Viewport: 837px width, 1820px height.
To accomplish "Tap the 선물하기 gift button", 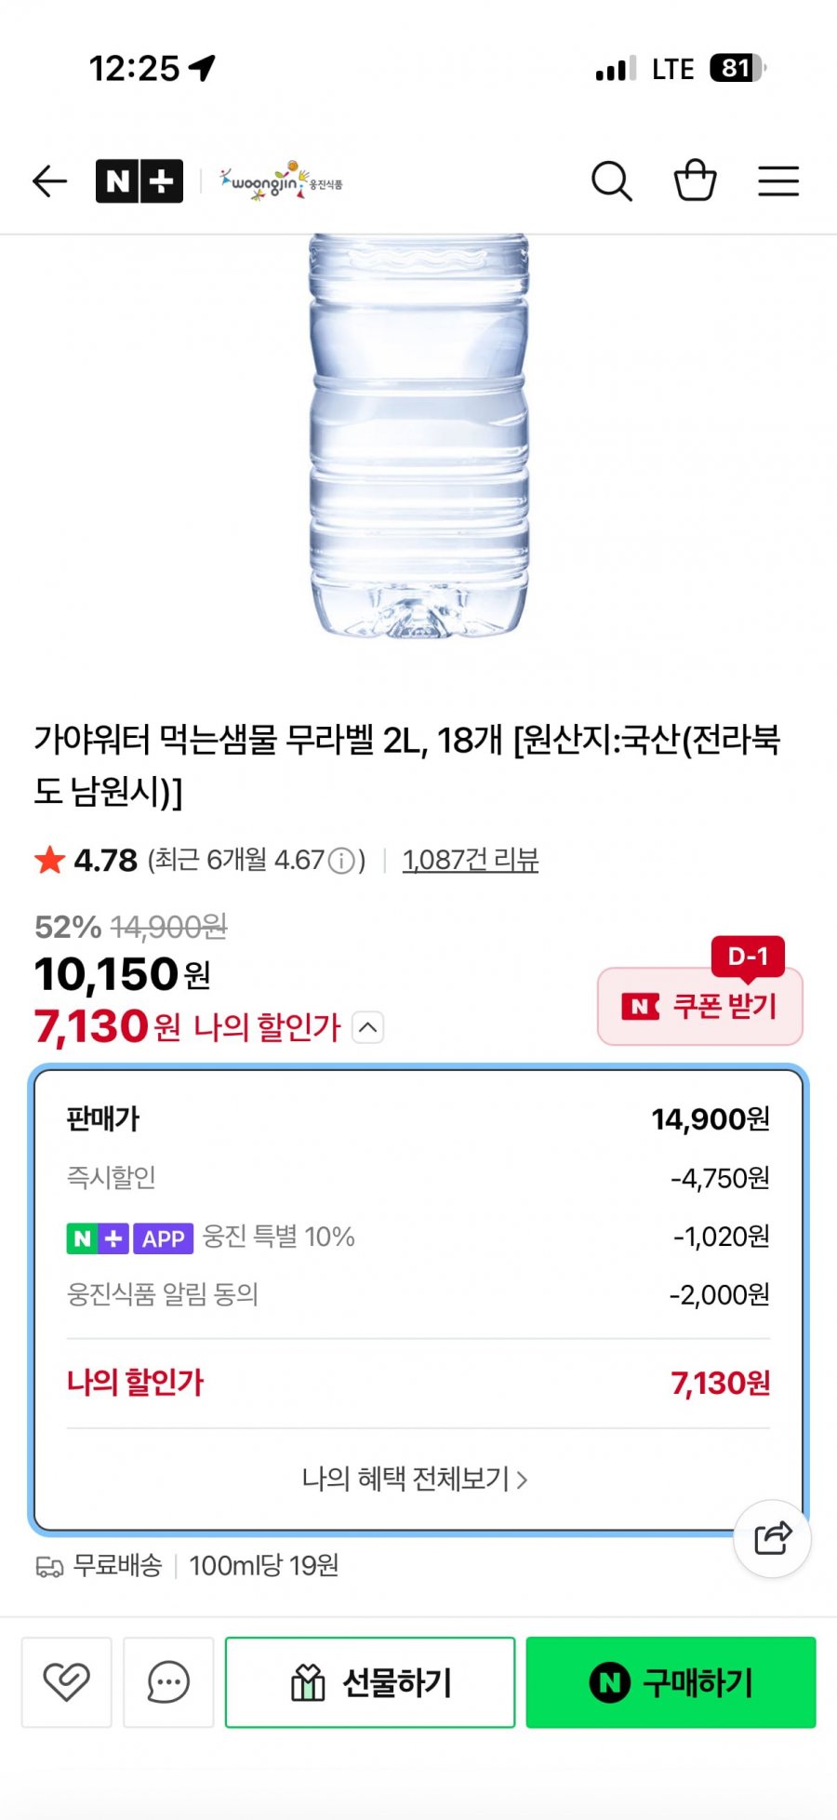I will pos(370,1682).
